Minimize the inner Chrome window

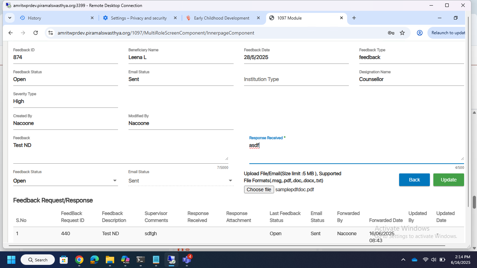pyautogui.click(x=440, y=18)
